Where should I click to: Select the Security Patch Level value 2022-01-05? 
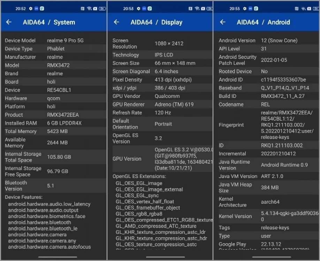pos(274,60)
